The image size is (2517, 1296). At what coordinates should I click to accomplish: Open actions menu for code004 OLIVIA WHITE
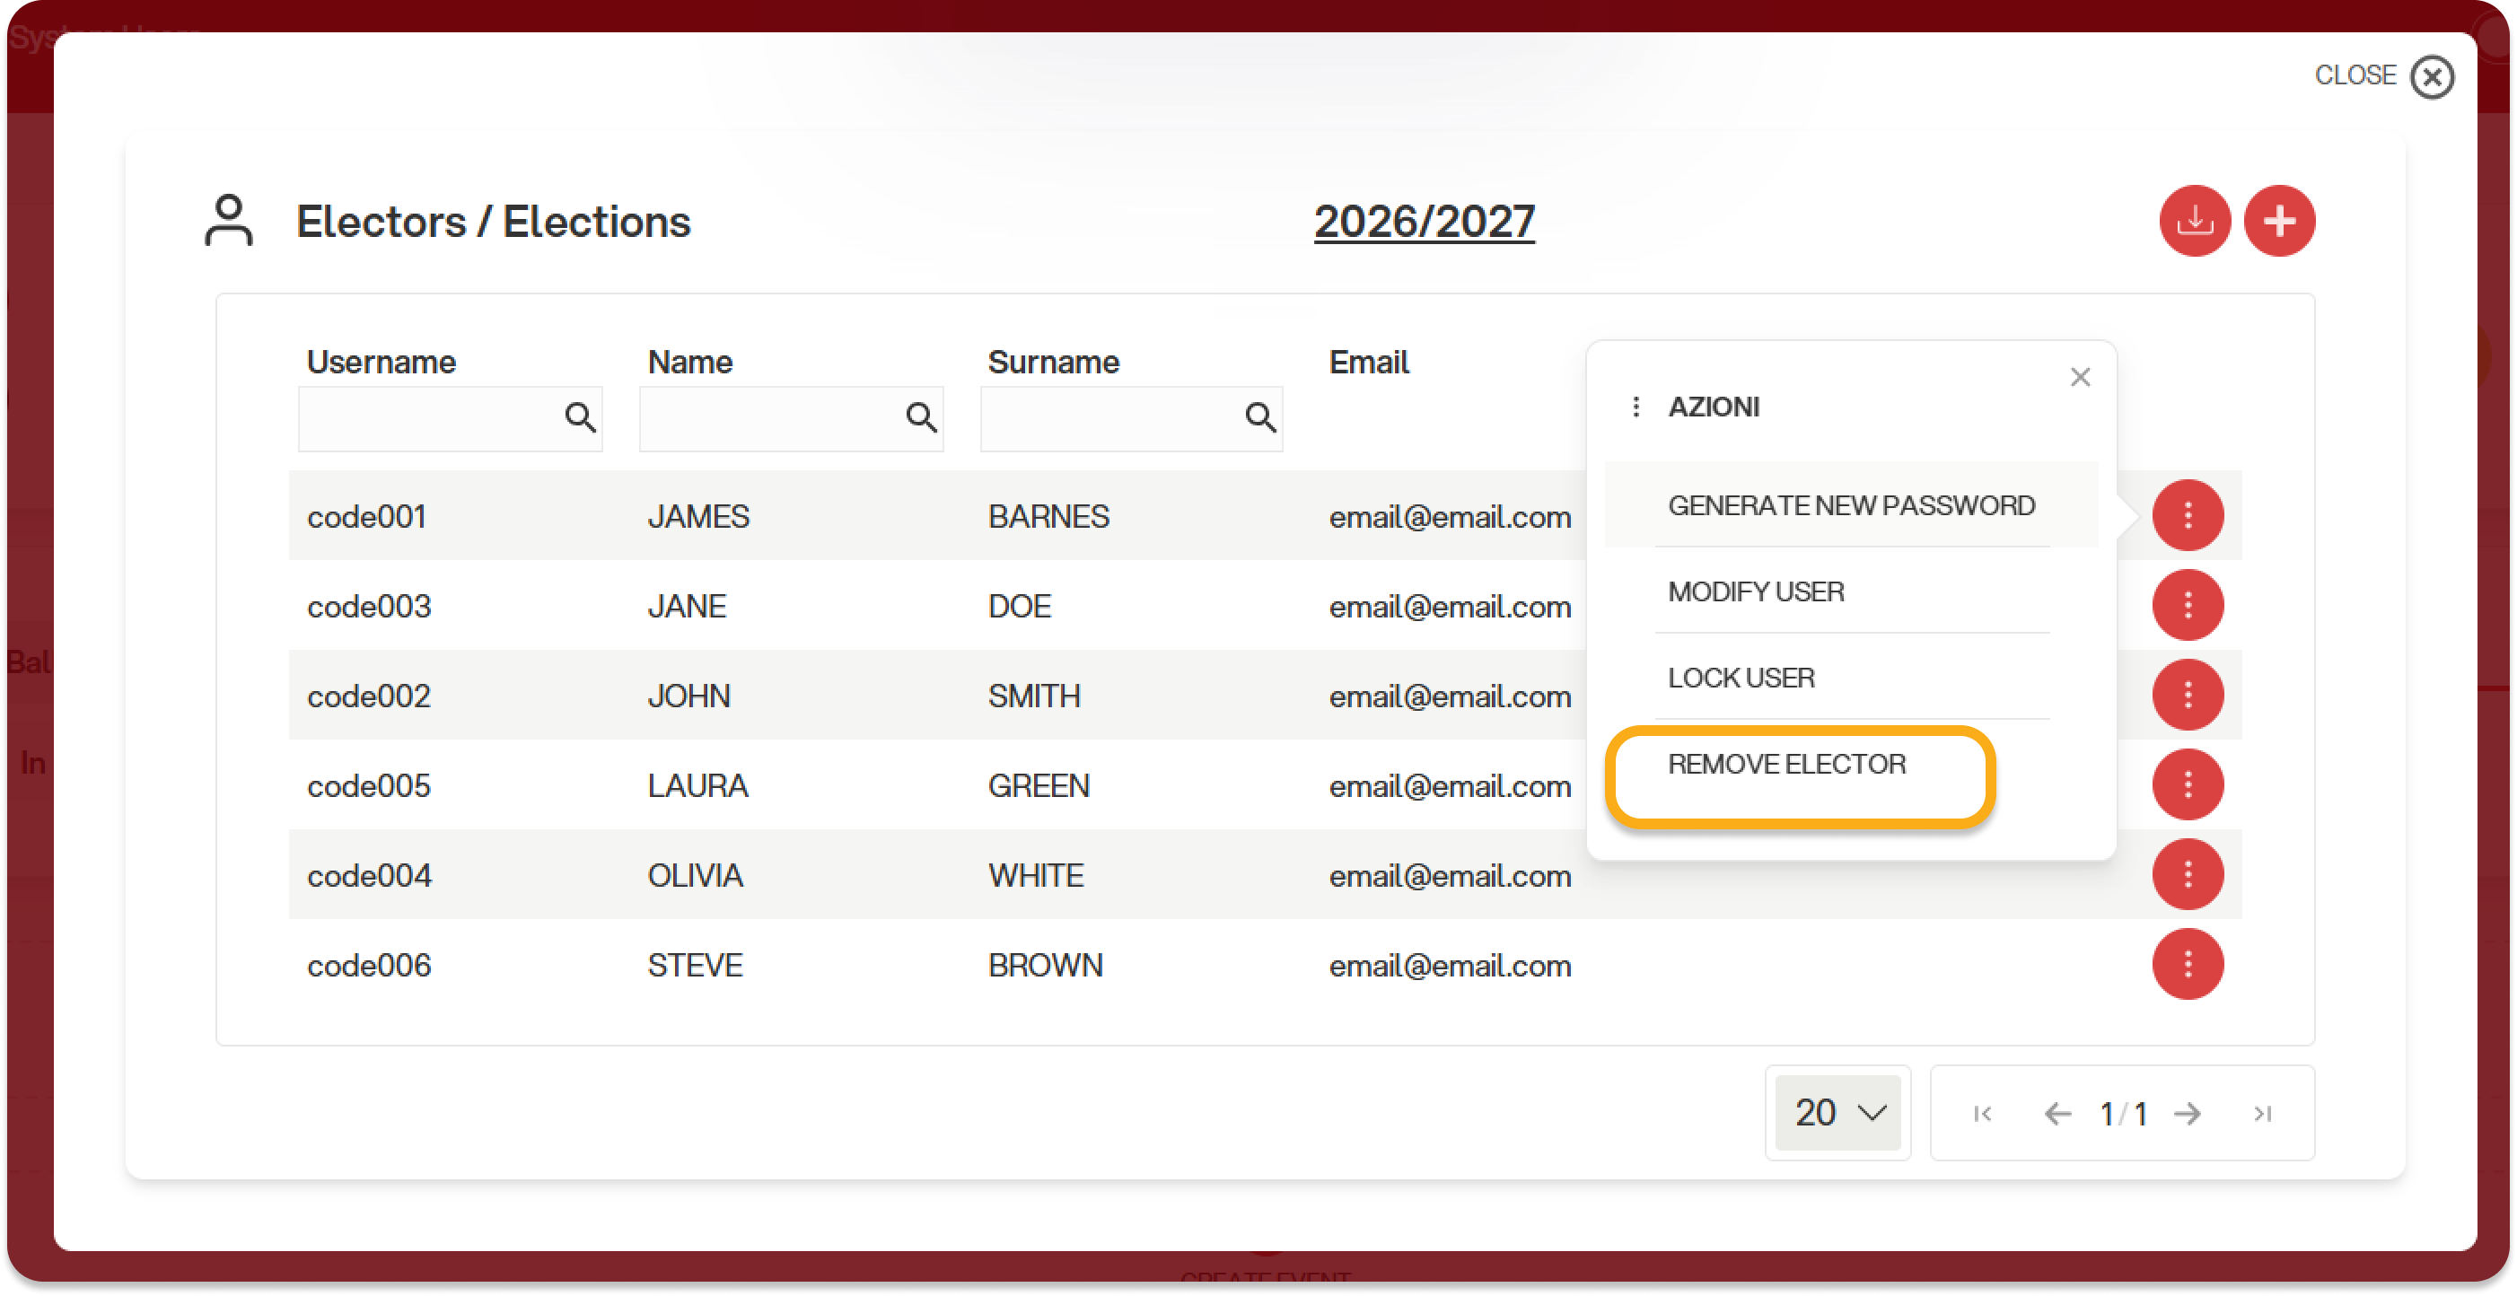[x=2187, y=875]
